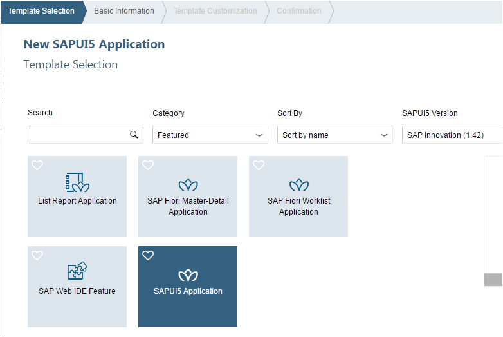The height and width of the screenshot is (337, 503).
Task: Favorite the SAP Web IDE Feature heart
Action: pos(37,255)
